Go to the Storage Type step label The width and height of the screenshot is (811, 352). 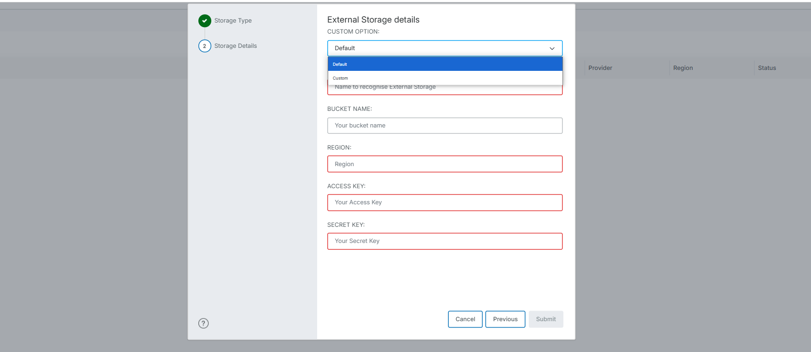(233, 21)
